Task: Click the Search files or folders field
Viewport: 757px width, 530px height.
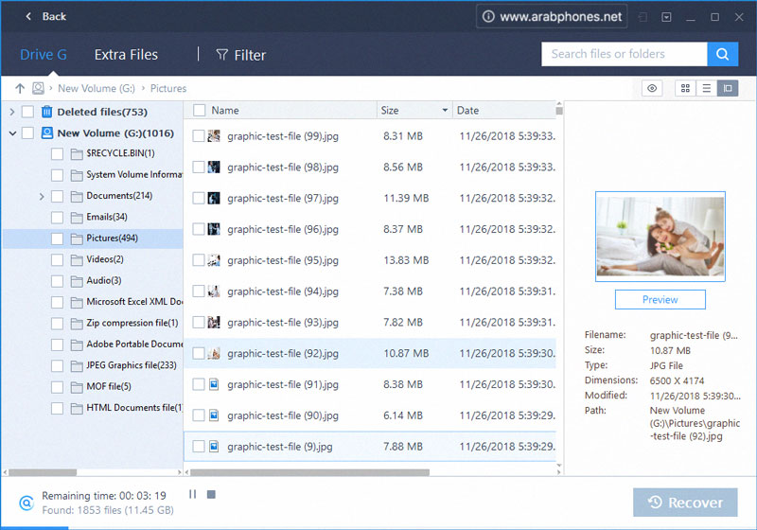Action: 625,54
